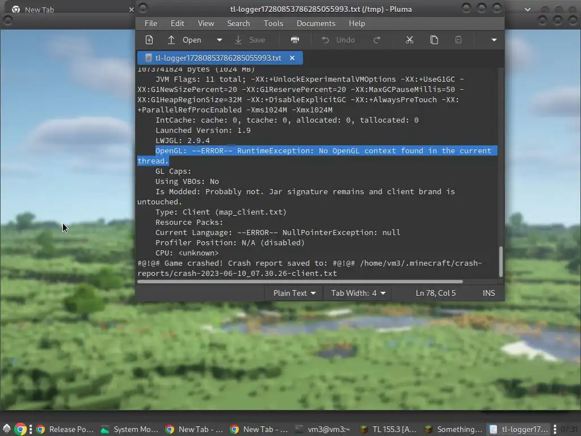Open the Search menu
Image resolution: width=581 pixels, height=436 pixels.
(239, 23)
